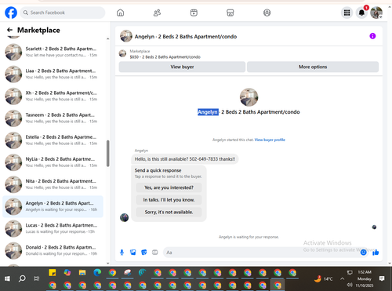
Task: Open the Windows notification center icon
Action: pos(382,278)
